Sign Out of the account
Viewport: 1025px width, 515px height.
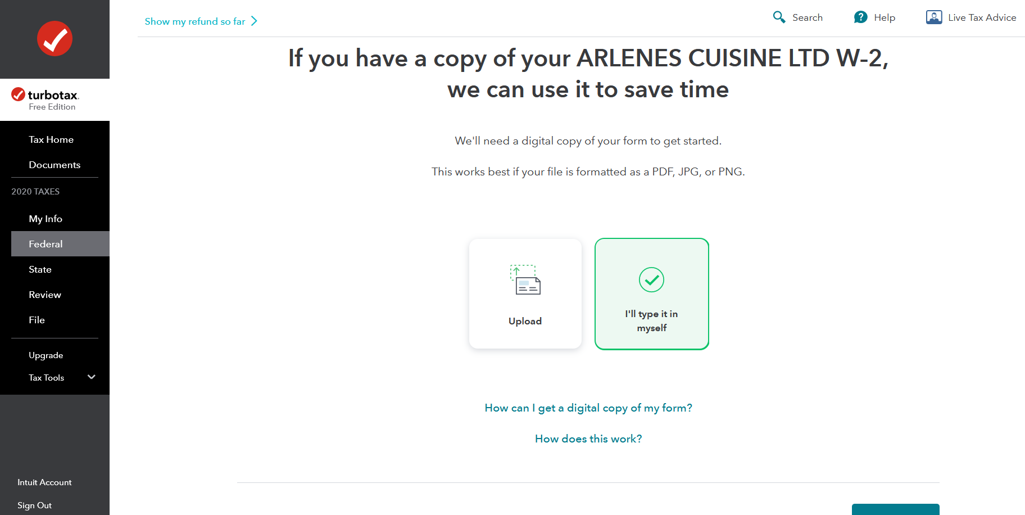[x=34, y=505]
